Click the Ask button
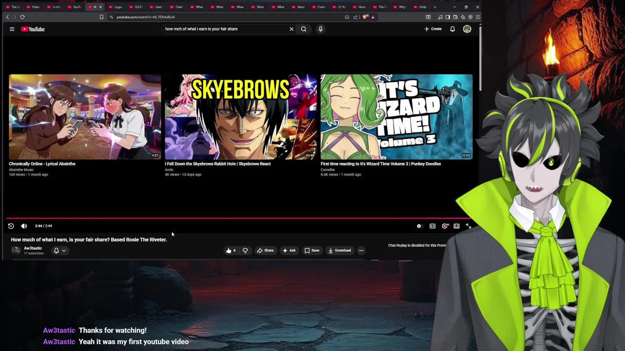 pyautogui.click(x=289, y=251)
